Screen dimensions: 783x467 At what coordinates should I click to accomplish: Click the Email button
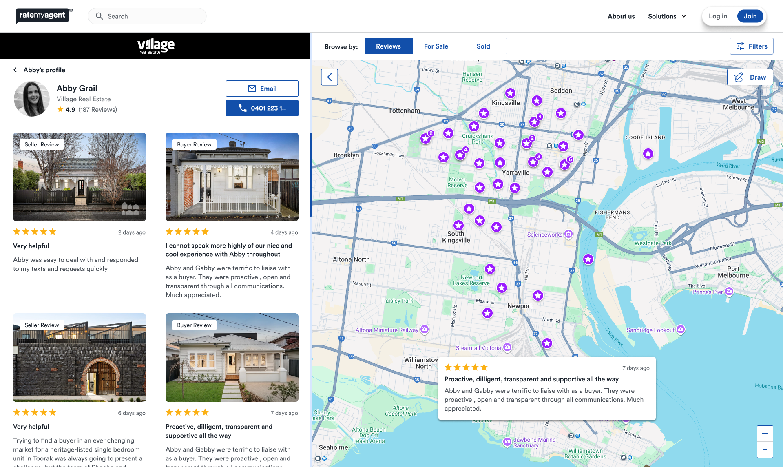tap(262, 89)
